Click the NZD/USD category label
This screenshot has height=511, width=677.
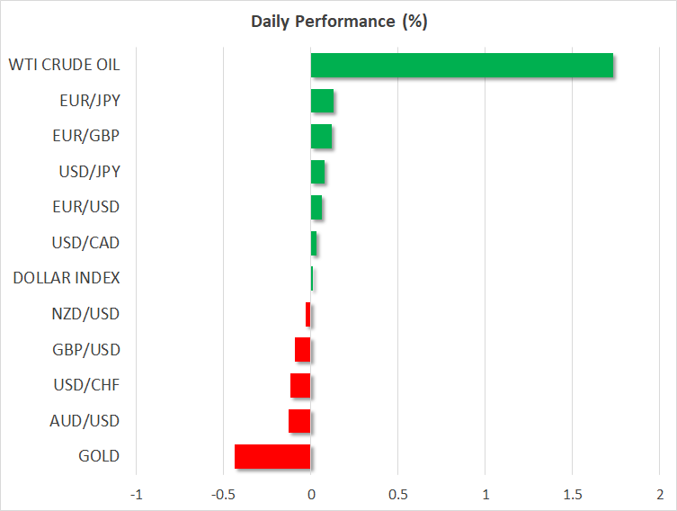pos(85,314)
